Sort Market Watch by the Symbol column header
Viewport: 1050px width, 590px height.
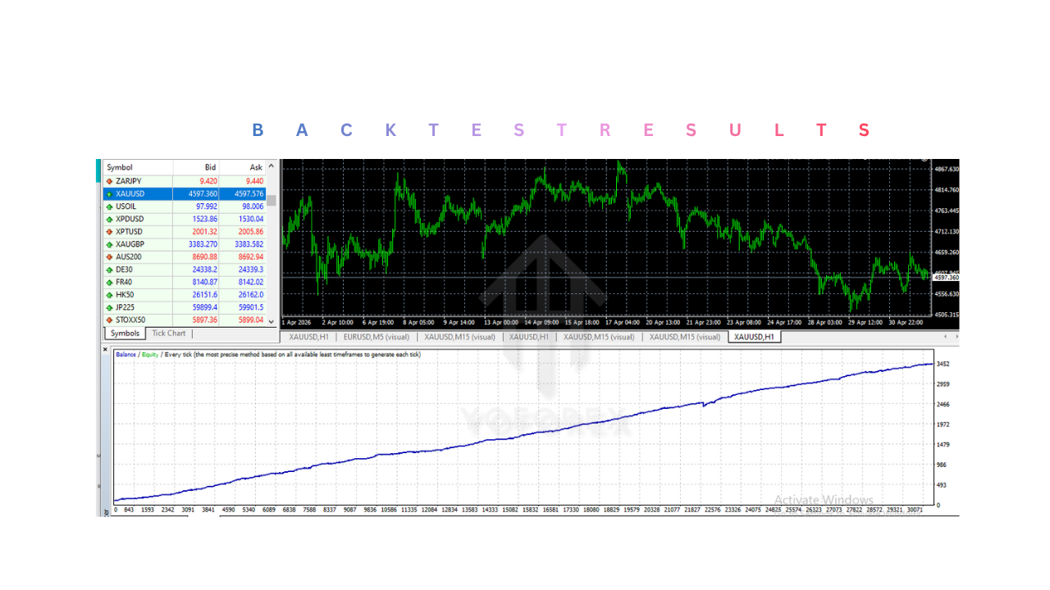point(138,167)
